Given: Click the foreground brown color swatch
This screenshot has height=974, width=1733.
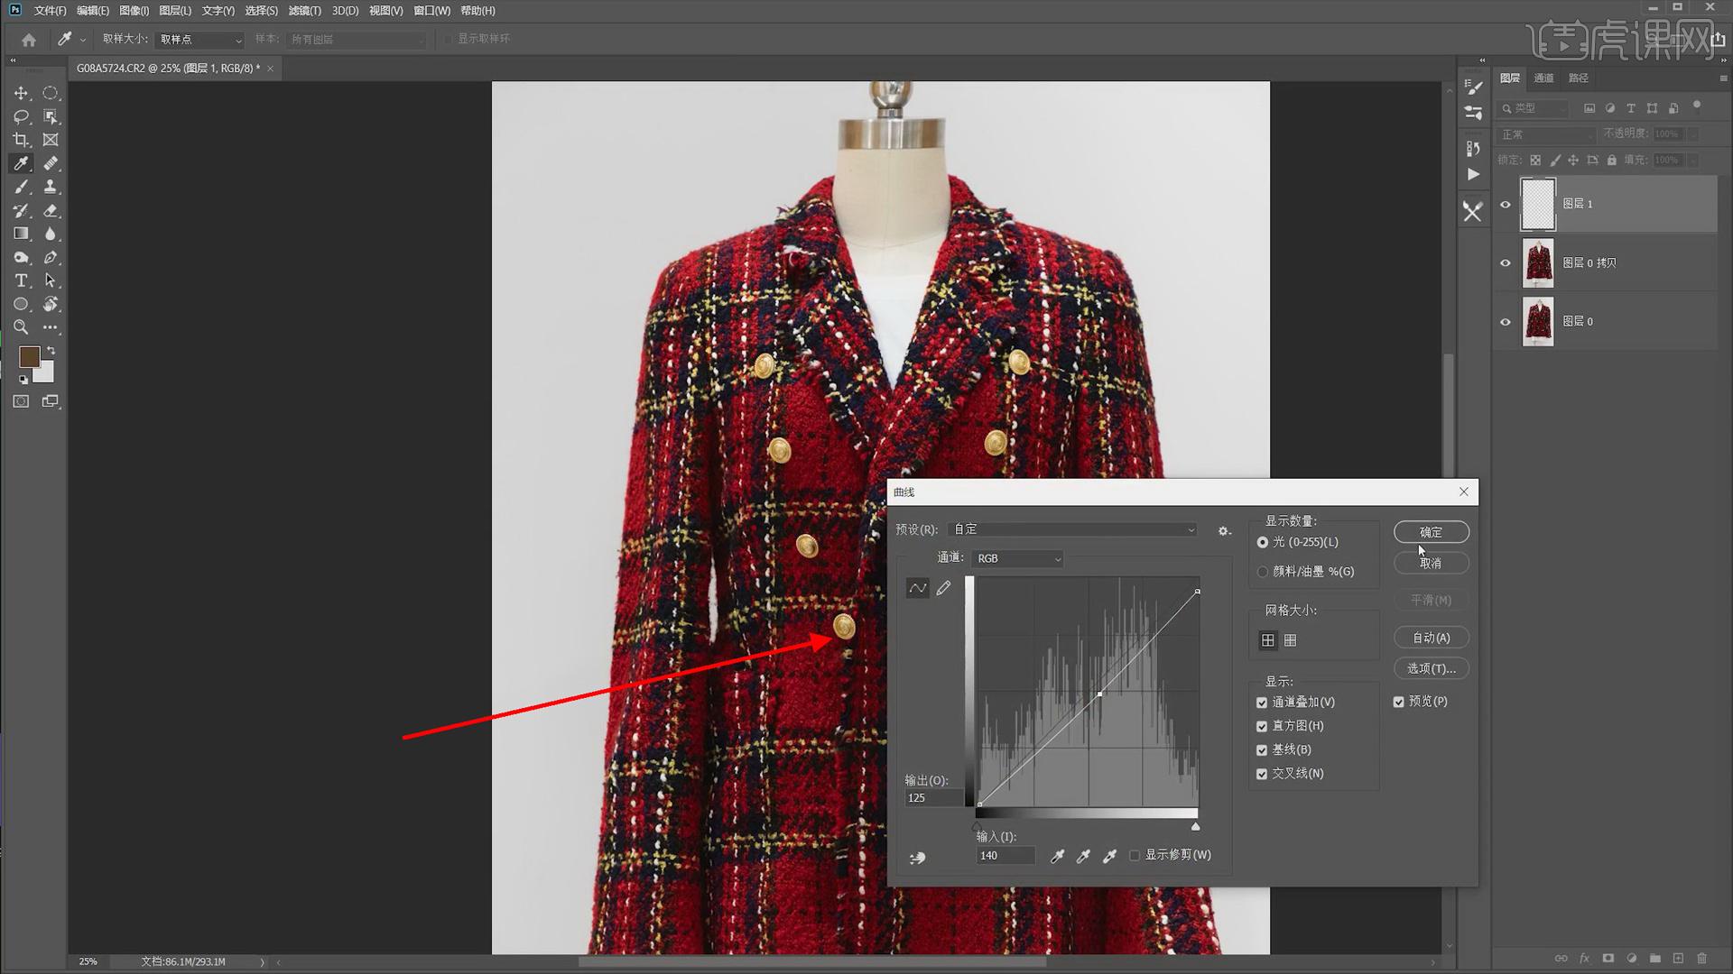Looking at the screenshot, I should 29,357.
